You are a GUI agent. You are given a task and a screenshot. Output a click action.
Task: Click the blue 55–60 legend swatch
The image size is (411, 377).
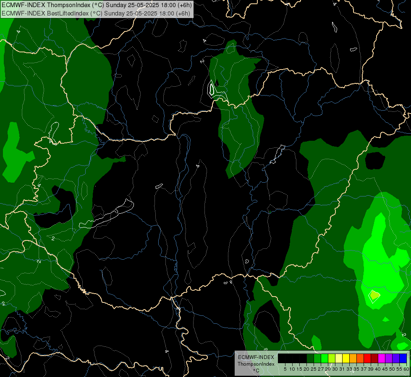pyautogui.click(x=403, y=358)
